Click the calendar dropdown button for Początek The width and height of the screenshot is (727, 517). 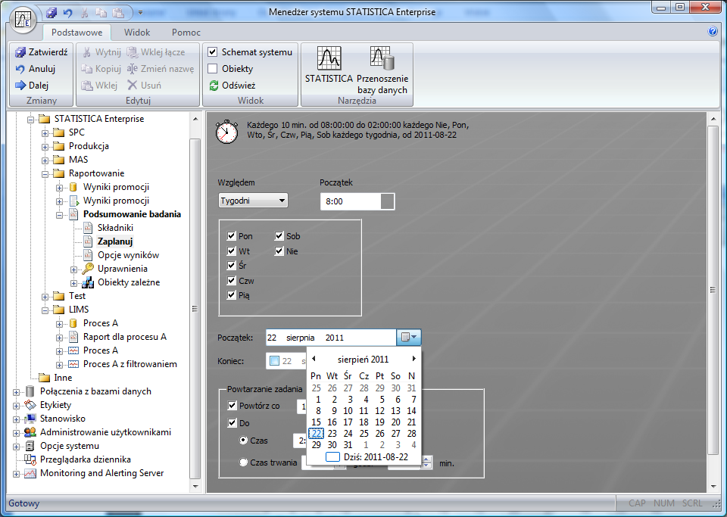[408, 338]
